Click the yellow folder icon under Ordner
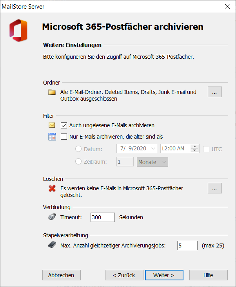 click(52, 92)
